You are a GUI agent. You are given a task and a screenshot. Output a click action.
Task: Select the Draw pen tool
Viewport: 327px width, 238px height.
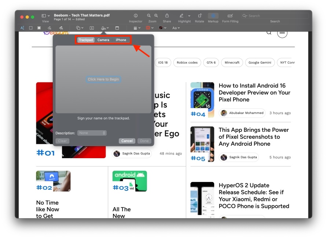pyautogui.click(x=61, y=28)
